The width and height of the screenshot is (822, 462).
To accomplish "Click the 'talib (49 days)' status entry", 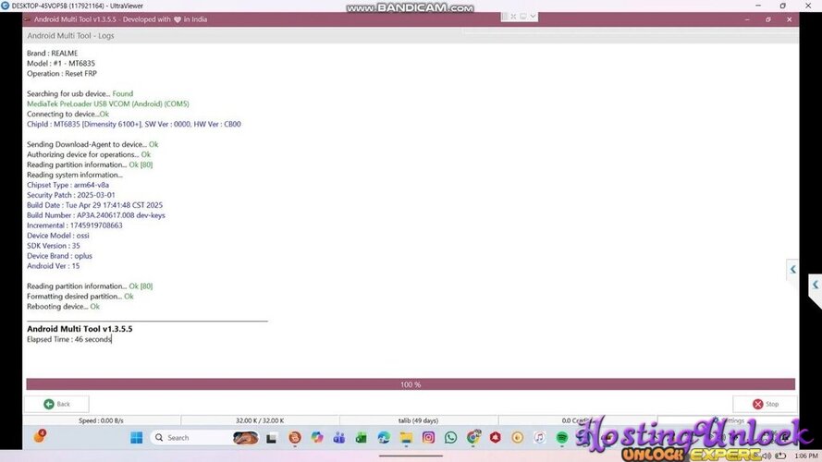I will pyautogui.click(x=418, y=420).
